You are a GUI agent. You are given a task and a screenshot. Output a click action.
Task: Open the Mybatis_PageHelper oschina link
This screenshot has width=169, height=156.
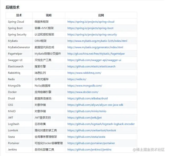(x=96, y=54)
